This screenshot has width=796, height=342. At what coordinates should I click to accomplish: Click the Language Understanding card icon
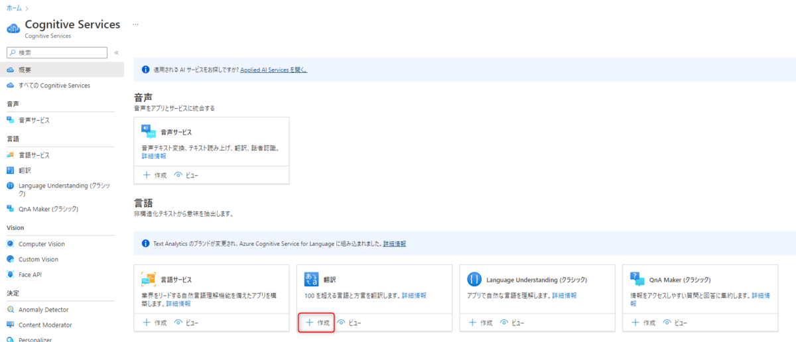474,279
